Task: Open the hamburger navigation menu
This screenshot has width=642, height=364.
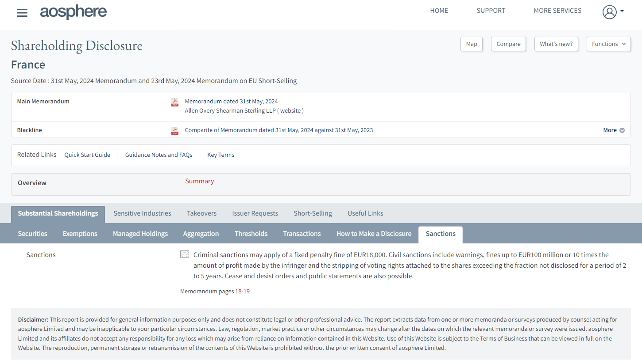Action: [x=22, y=13]
